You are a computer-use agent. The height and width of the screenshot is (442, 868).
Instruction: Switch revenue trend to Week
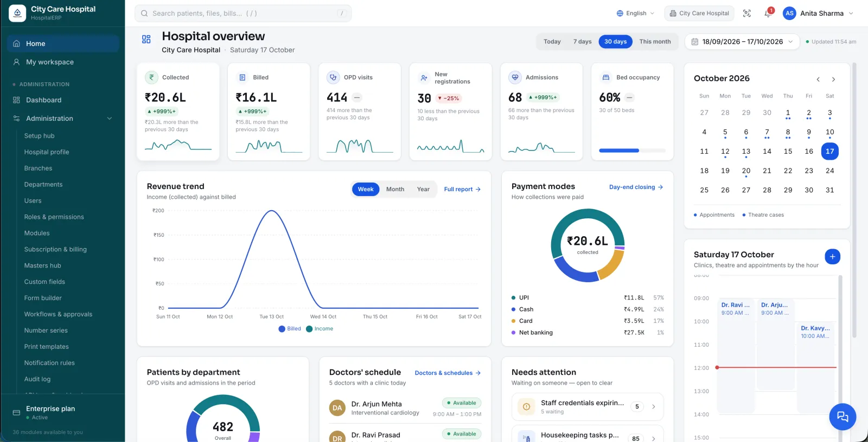(x=366, y=190)
